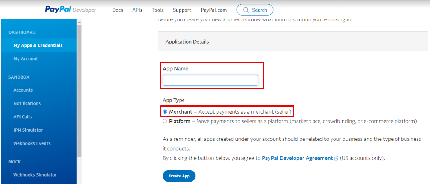430x184 pixels.
Task: Open Webhooks Simulator under Mock
Action: coord(35,175)
